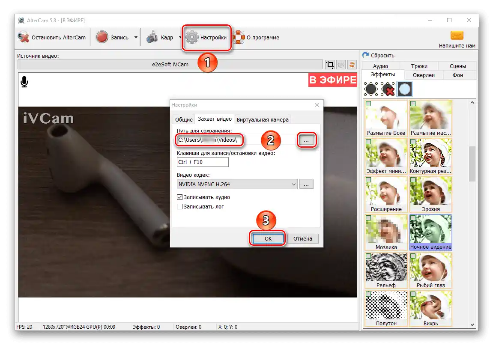Select the Вихрь effect thumbnail
Viewport: 493px width, 345px height.
click(431, 309)
